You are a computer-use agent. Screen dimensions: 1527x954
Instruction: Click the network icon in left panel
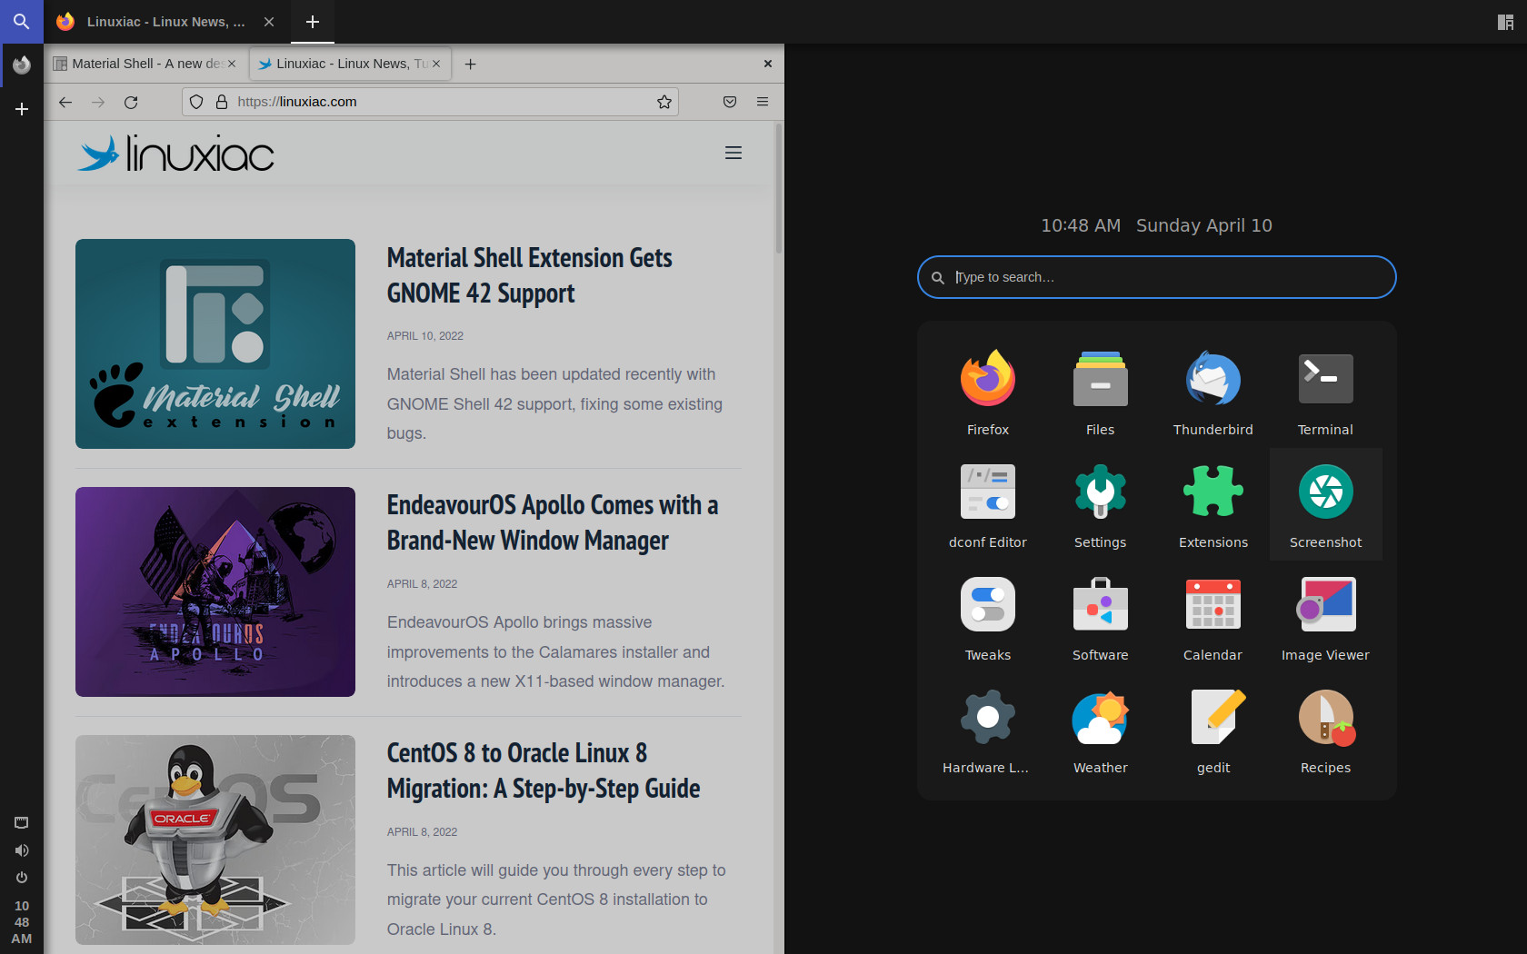click(x=22, y=822)
